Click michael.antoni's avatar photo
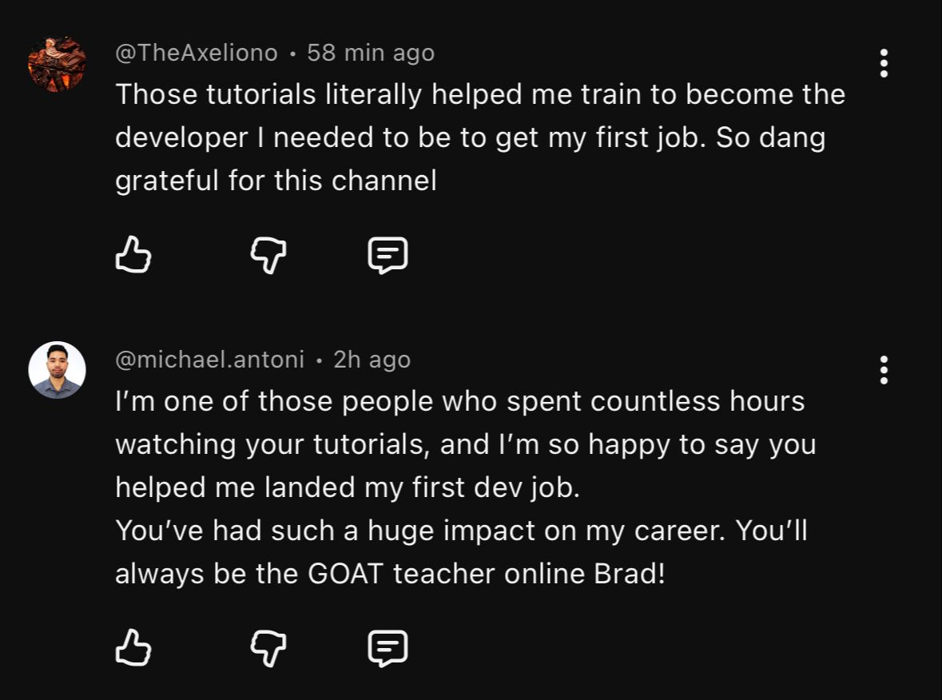 point(57,370)
